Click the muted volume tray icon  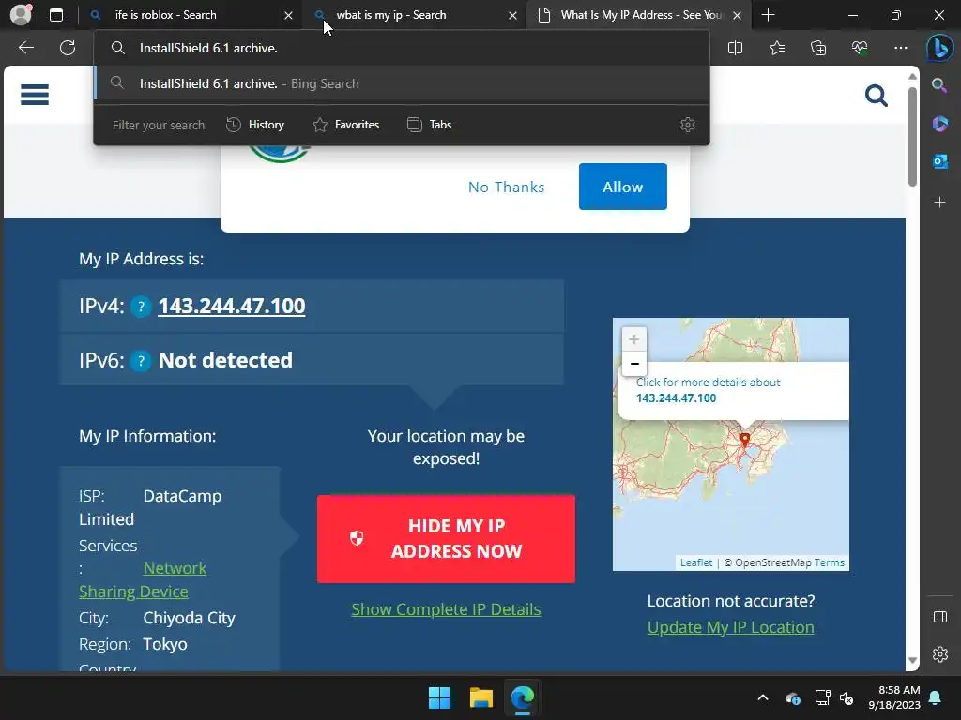[x=847, y=697]
